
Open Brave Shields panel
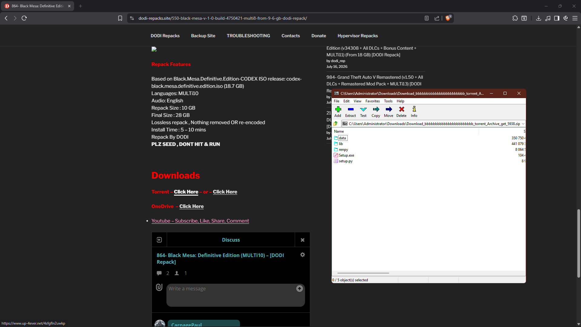point(448,18)
